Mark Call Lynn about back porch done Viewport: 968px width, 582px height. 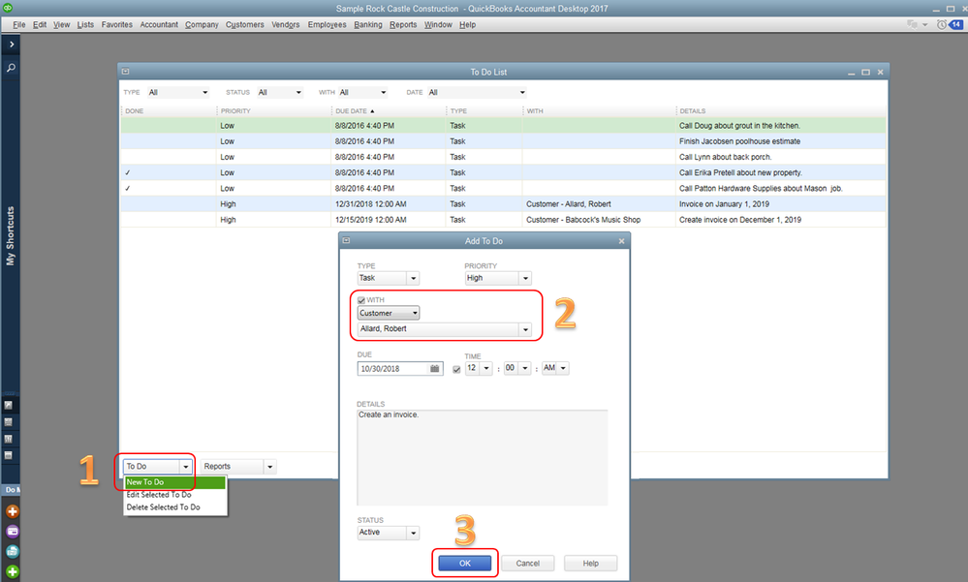[168, 157]
